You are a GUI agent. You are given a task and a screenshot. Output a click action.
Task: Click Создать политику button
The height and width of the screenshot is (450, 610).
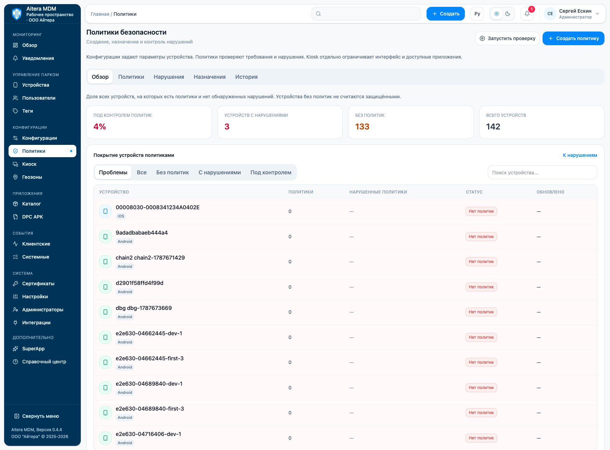tap(573, 38)
